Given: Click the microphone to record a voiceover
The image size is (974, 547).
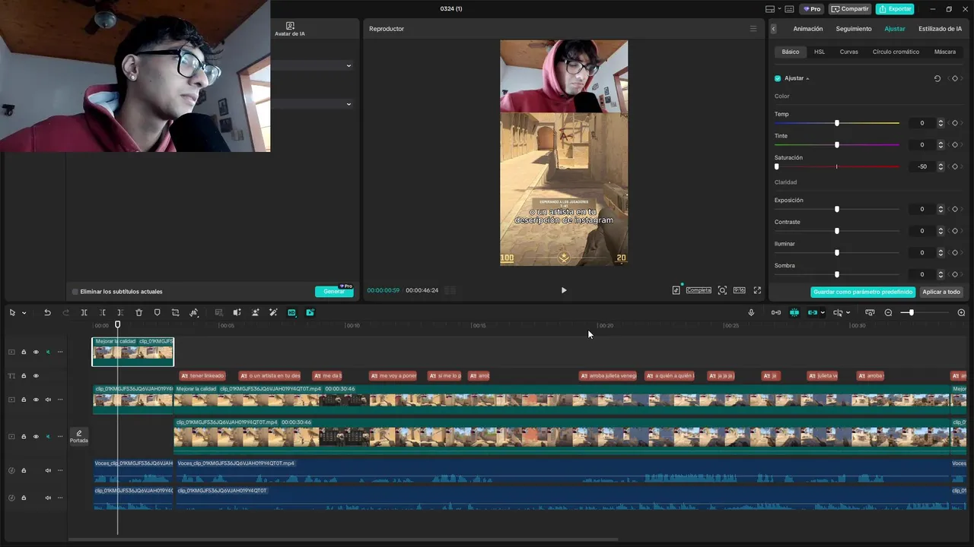Looking at the screenshot, I should pos(751,312).
